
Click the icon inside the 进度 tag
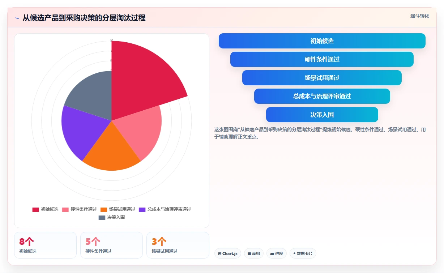[272, 254]
